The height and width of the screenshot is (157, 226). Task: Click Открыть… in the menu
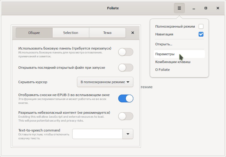click(164, 44)
